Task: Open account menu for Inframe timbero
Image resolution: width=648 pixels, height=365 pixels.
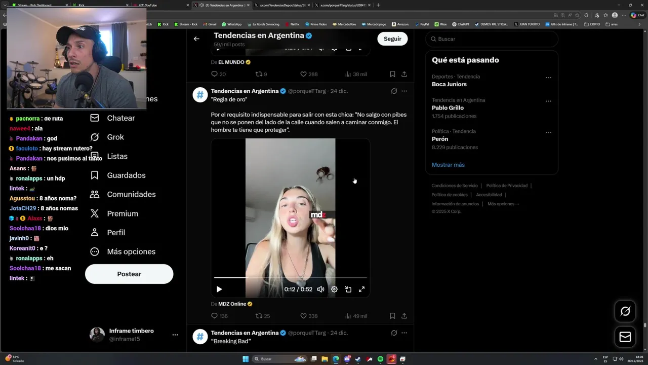Action: click(175, 335)
